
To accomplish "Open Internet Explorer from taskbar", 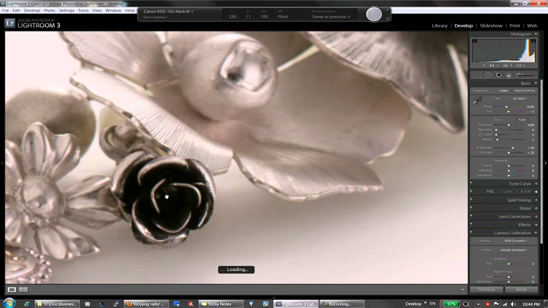I will [27, 304].
